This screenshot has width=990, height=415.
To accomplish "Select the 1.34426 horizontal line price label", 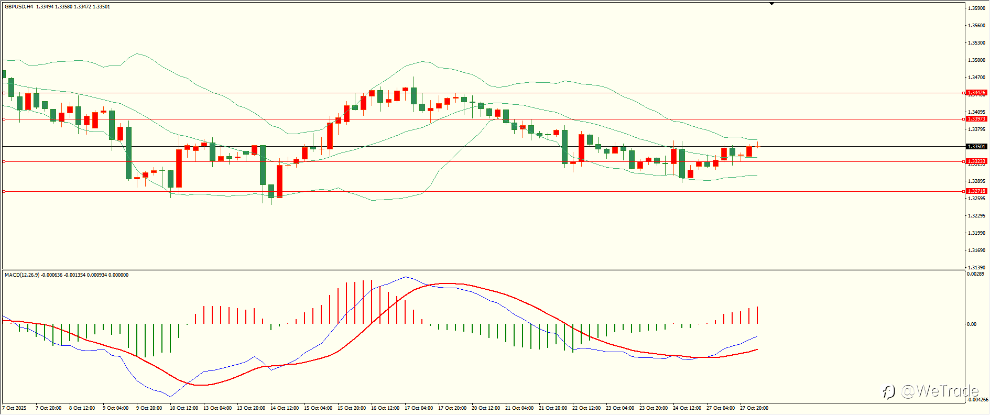I will coord(976,93).
